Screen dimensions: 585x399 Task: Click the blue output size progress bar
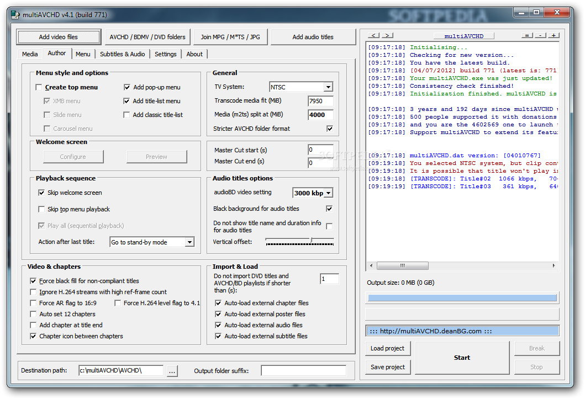(462, 297)
